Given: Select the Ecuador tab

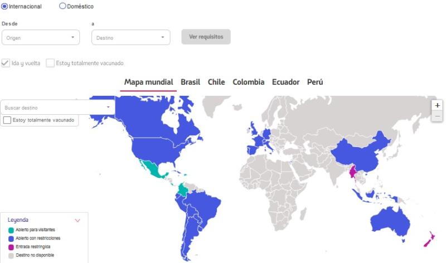Looking at the screenshot, I should tap(285, 82).
